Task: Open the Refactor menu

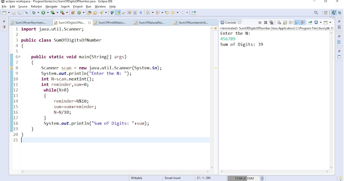Action: [36, 6]
